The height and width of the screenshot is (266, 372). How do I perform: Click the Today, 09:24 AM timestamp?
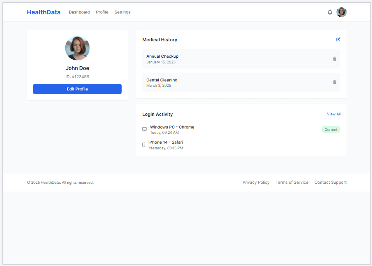click(x=164, y=133)
